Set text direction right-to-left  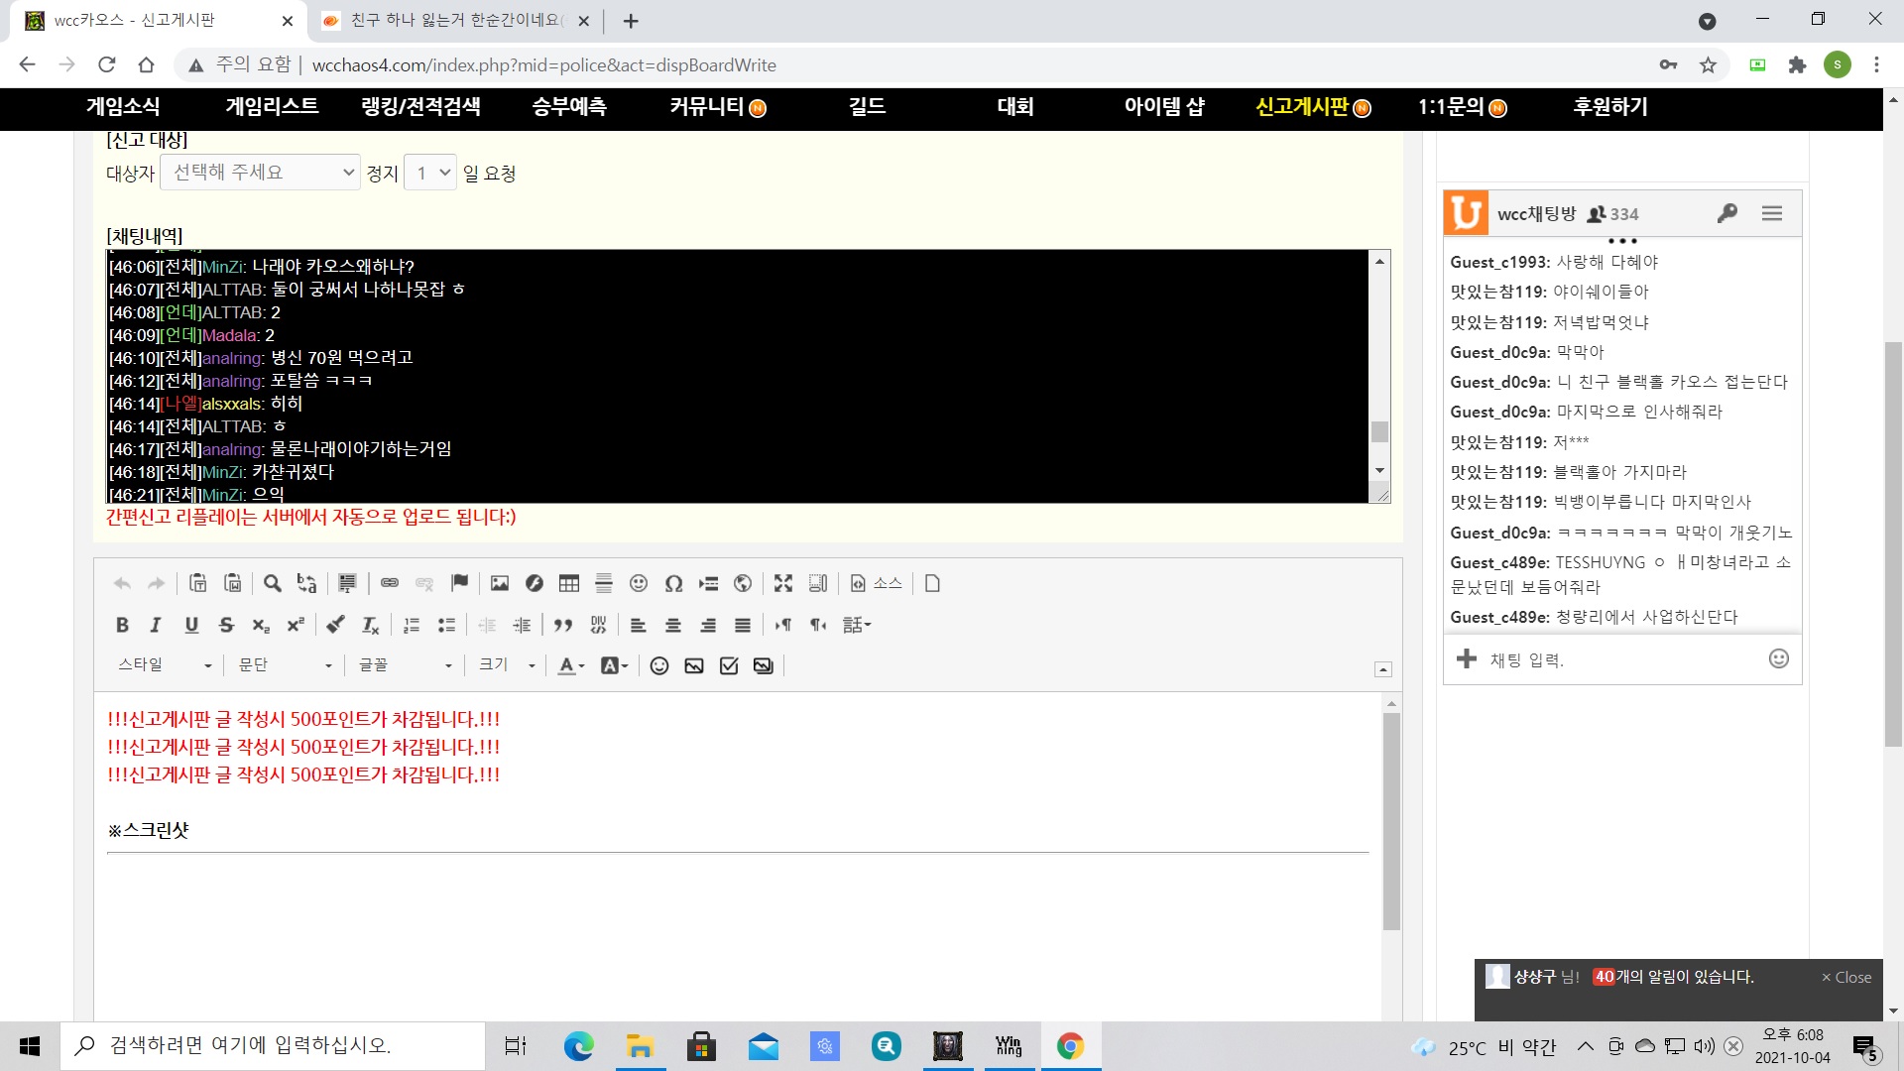click(818, 625)
